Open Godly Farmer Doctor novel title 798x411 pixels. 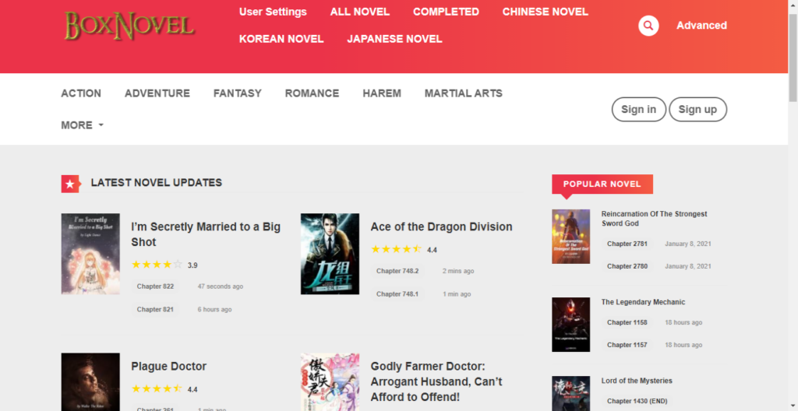[x=436, y=381]
